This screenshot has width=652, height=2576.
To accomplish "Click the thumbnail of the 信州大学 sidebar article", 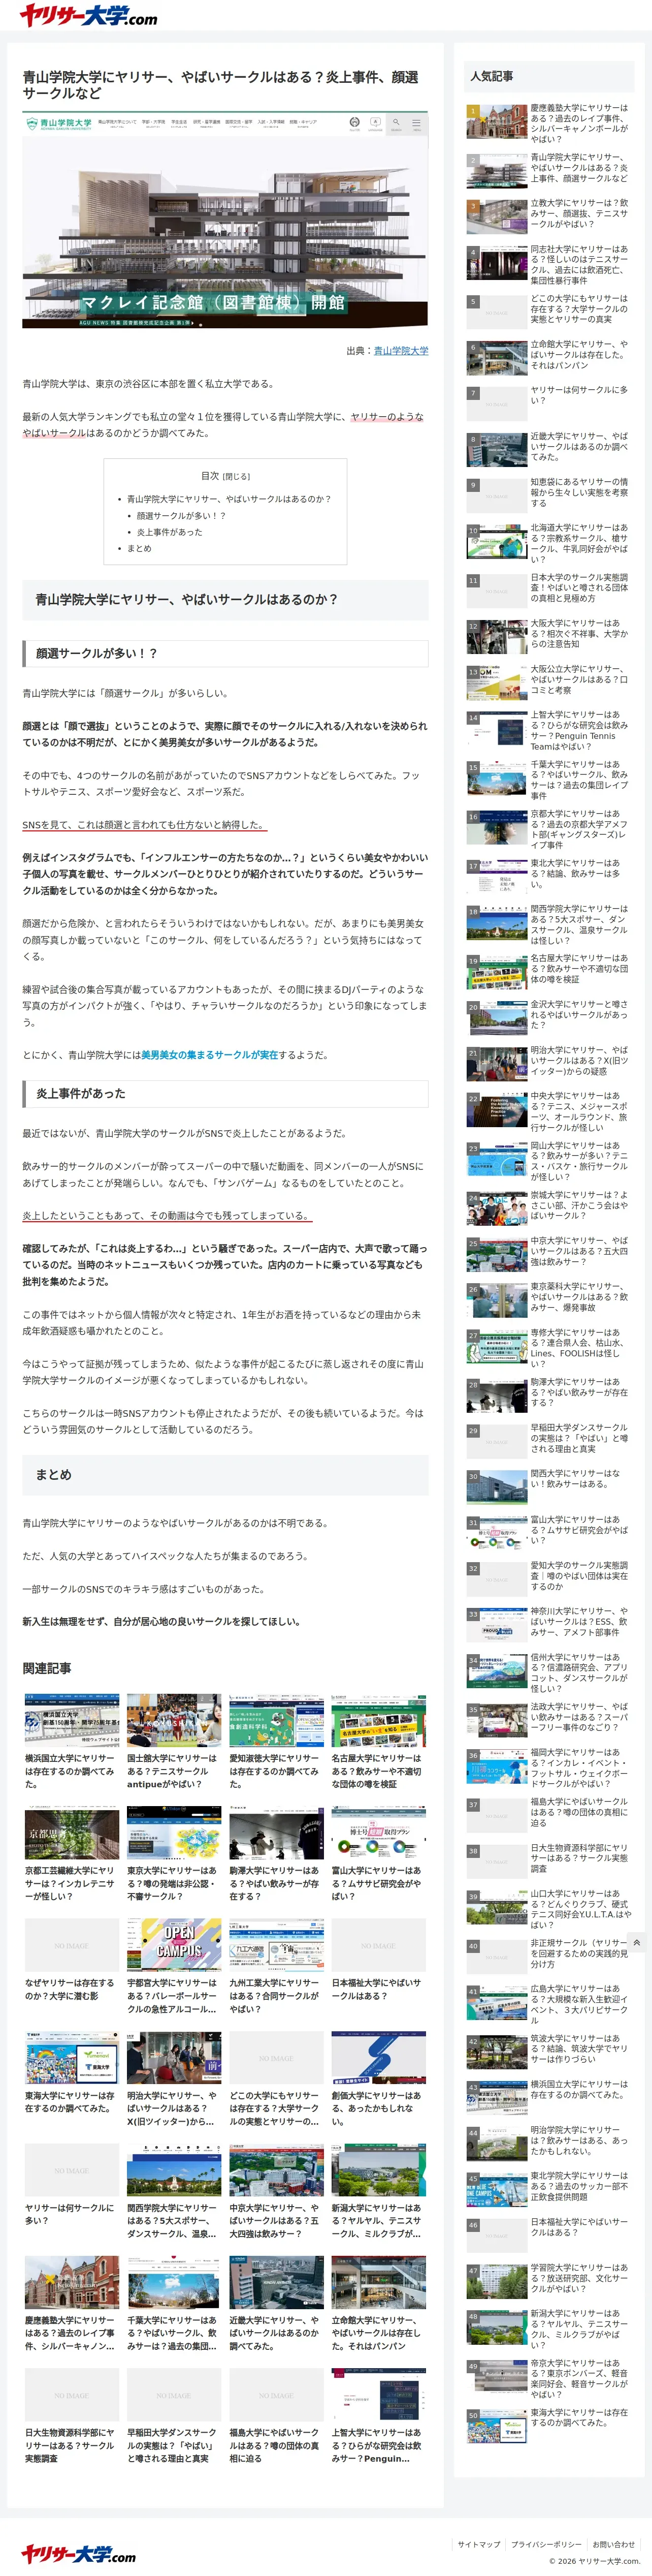I will 496,1670.
